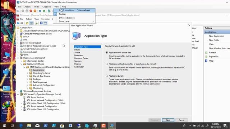Launch Edge browser from the taskbar
The width and height of the screenshot is (230, 129).
21,126
